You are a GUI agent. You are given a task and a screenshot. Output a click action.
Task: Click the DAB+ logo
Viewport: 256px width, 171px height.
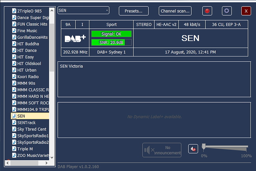pyautogui.click(x=75, y=38)
